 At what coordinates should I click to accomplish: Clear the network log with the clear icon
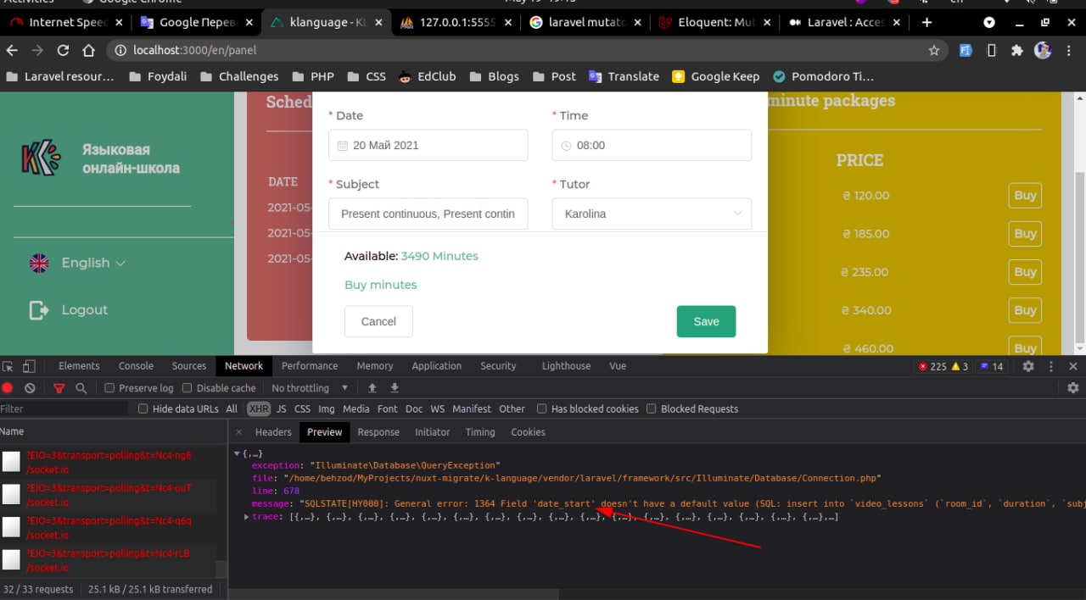point(30,388)
